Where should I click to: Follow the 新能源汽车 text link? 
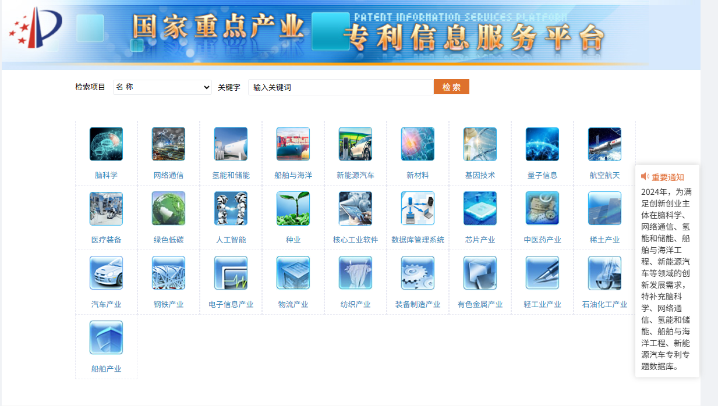pos(355,175)
